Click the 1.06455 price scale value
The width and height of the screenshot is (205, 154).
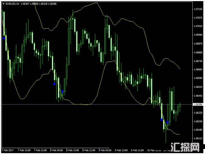click(x=198, y=96)
